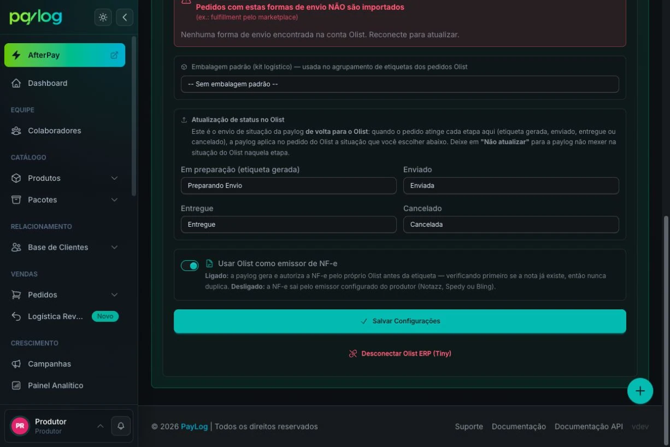
Task: Click the Pedidos shopping cart icon
Action: 16,295
